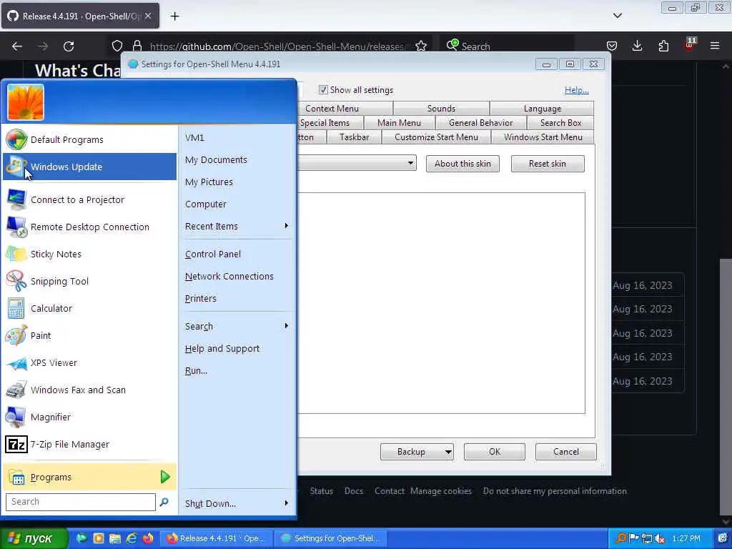Image resolution: width=732 pixels, height=549 pixels.
Task: Select the Taskbar tab
Action: pos(355,137)
